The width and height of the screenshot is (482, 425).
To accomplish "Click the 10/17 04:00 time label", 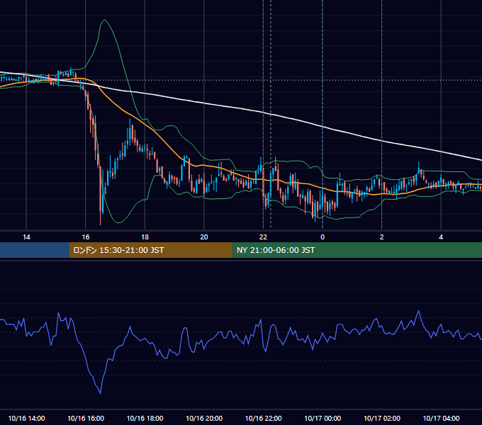I will point(441,418).
